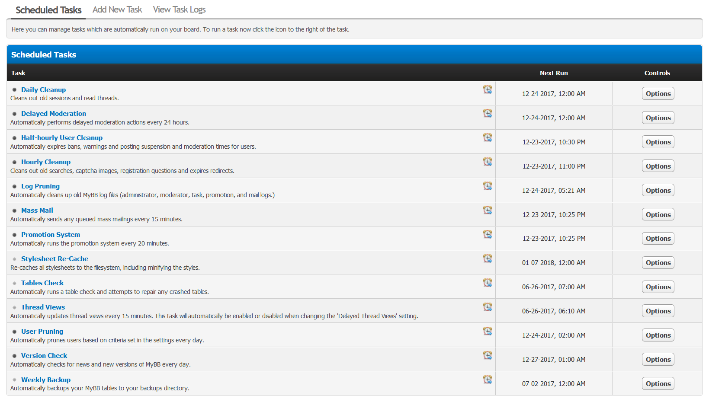
Task: Run the Delayed Moderation task now
Action: [488, 113]
